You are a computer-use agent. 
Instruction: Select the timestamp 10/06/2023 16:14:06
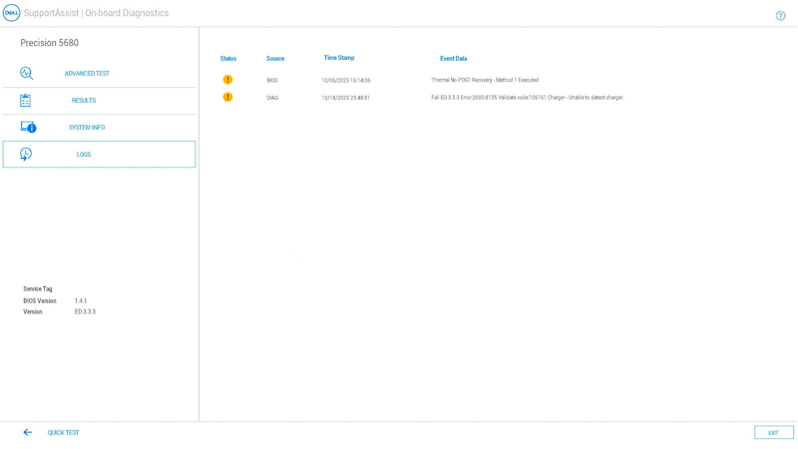pos(345,81)
